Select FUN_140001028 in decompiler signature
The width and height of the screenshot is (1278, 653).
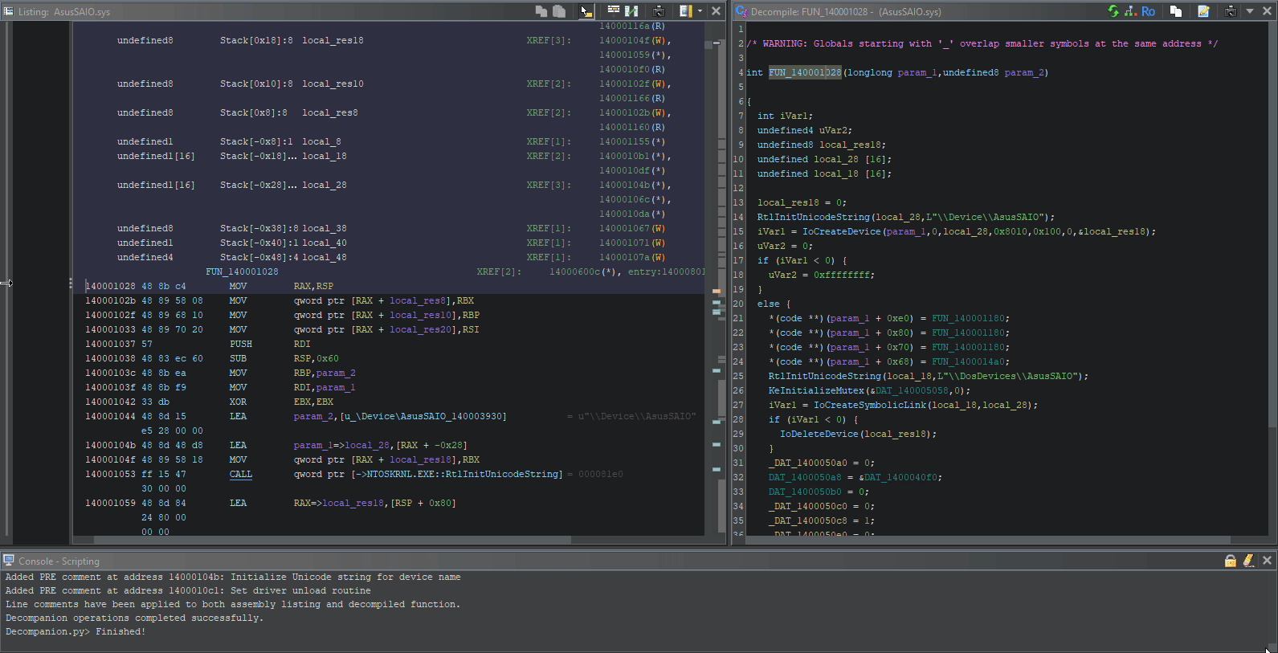pyautogui.click(x=805, y=72)
